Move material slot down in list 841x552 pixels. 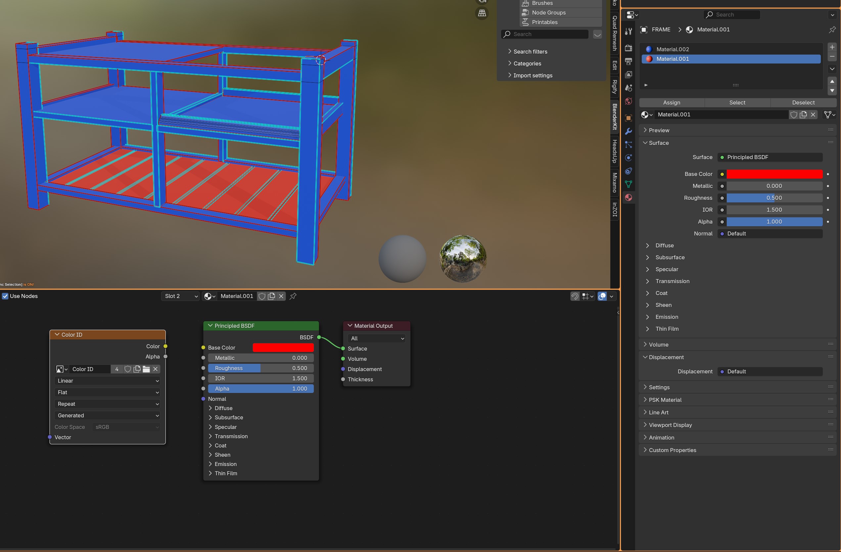832,91
